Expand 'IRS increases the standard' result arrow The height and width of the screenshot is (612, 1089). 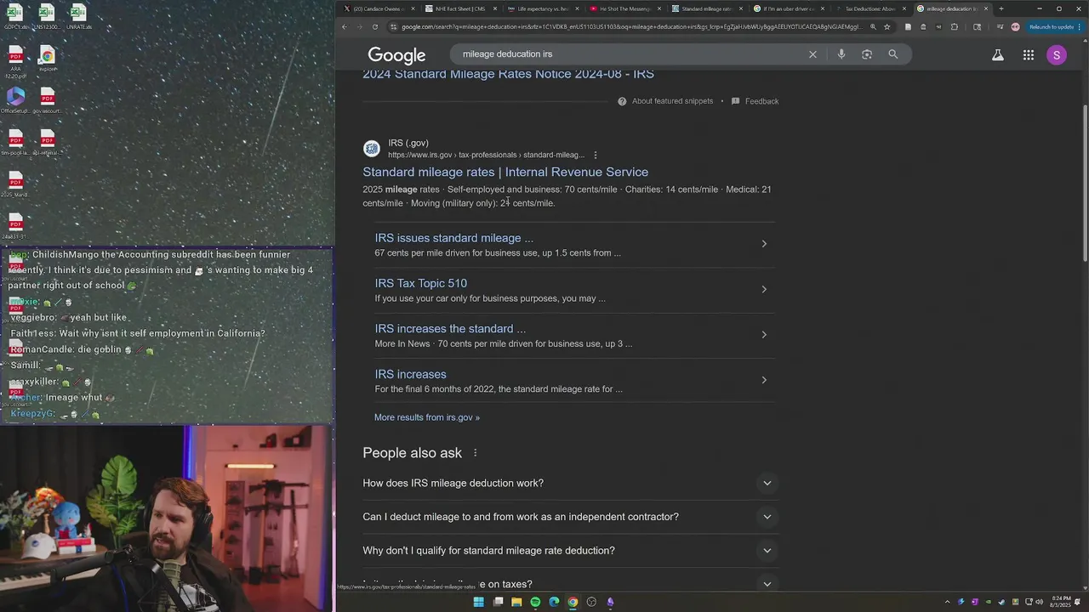764,334
